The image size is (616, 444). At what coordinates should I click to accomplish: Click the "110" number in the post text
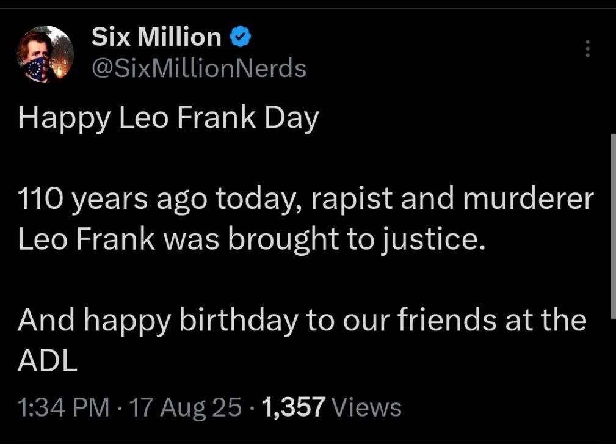tap(38, 199)
